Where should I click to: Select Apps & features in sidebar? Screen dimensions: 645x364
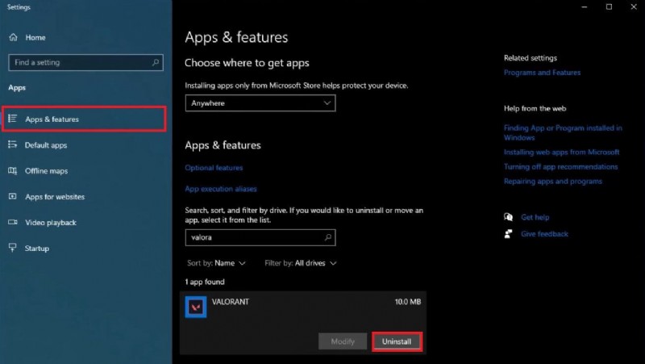[85, 119]
